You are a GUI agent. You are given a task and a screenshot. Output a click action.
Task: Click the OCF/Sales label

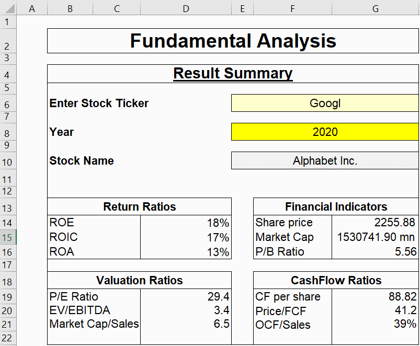tap(283, 325)
